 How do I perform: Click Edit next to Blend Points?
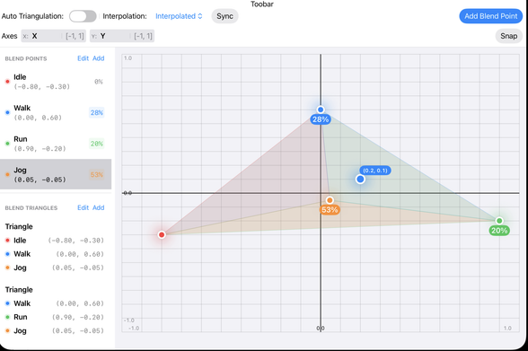tap(83, 58)
